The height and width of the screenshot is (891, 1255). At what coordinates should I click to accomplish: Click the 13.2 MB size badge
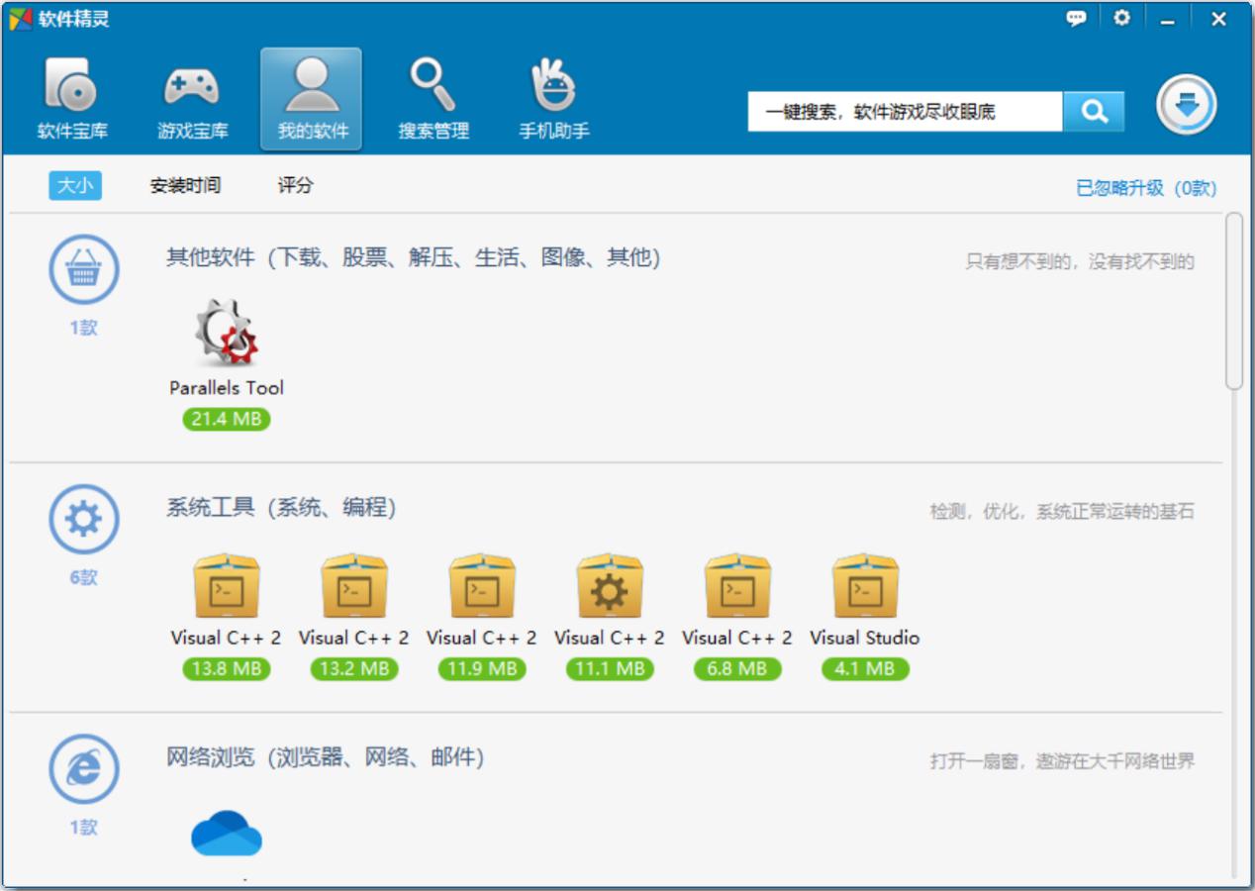pyautogui.click(x=354, y=669)
